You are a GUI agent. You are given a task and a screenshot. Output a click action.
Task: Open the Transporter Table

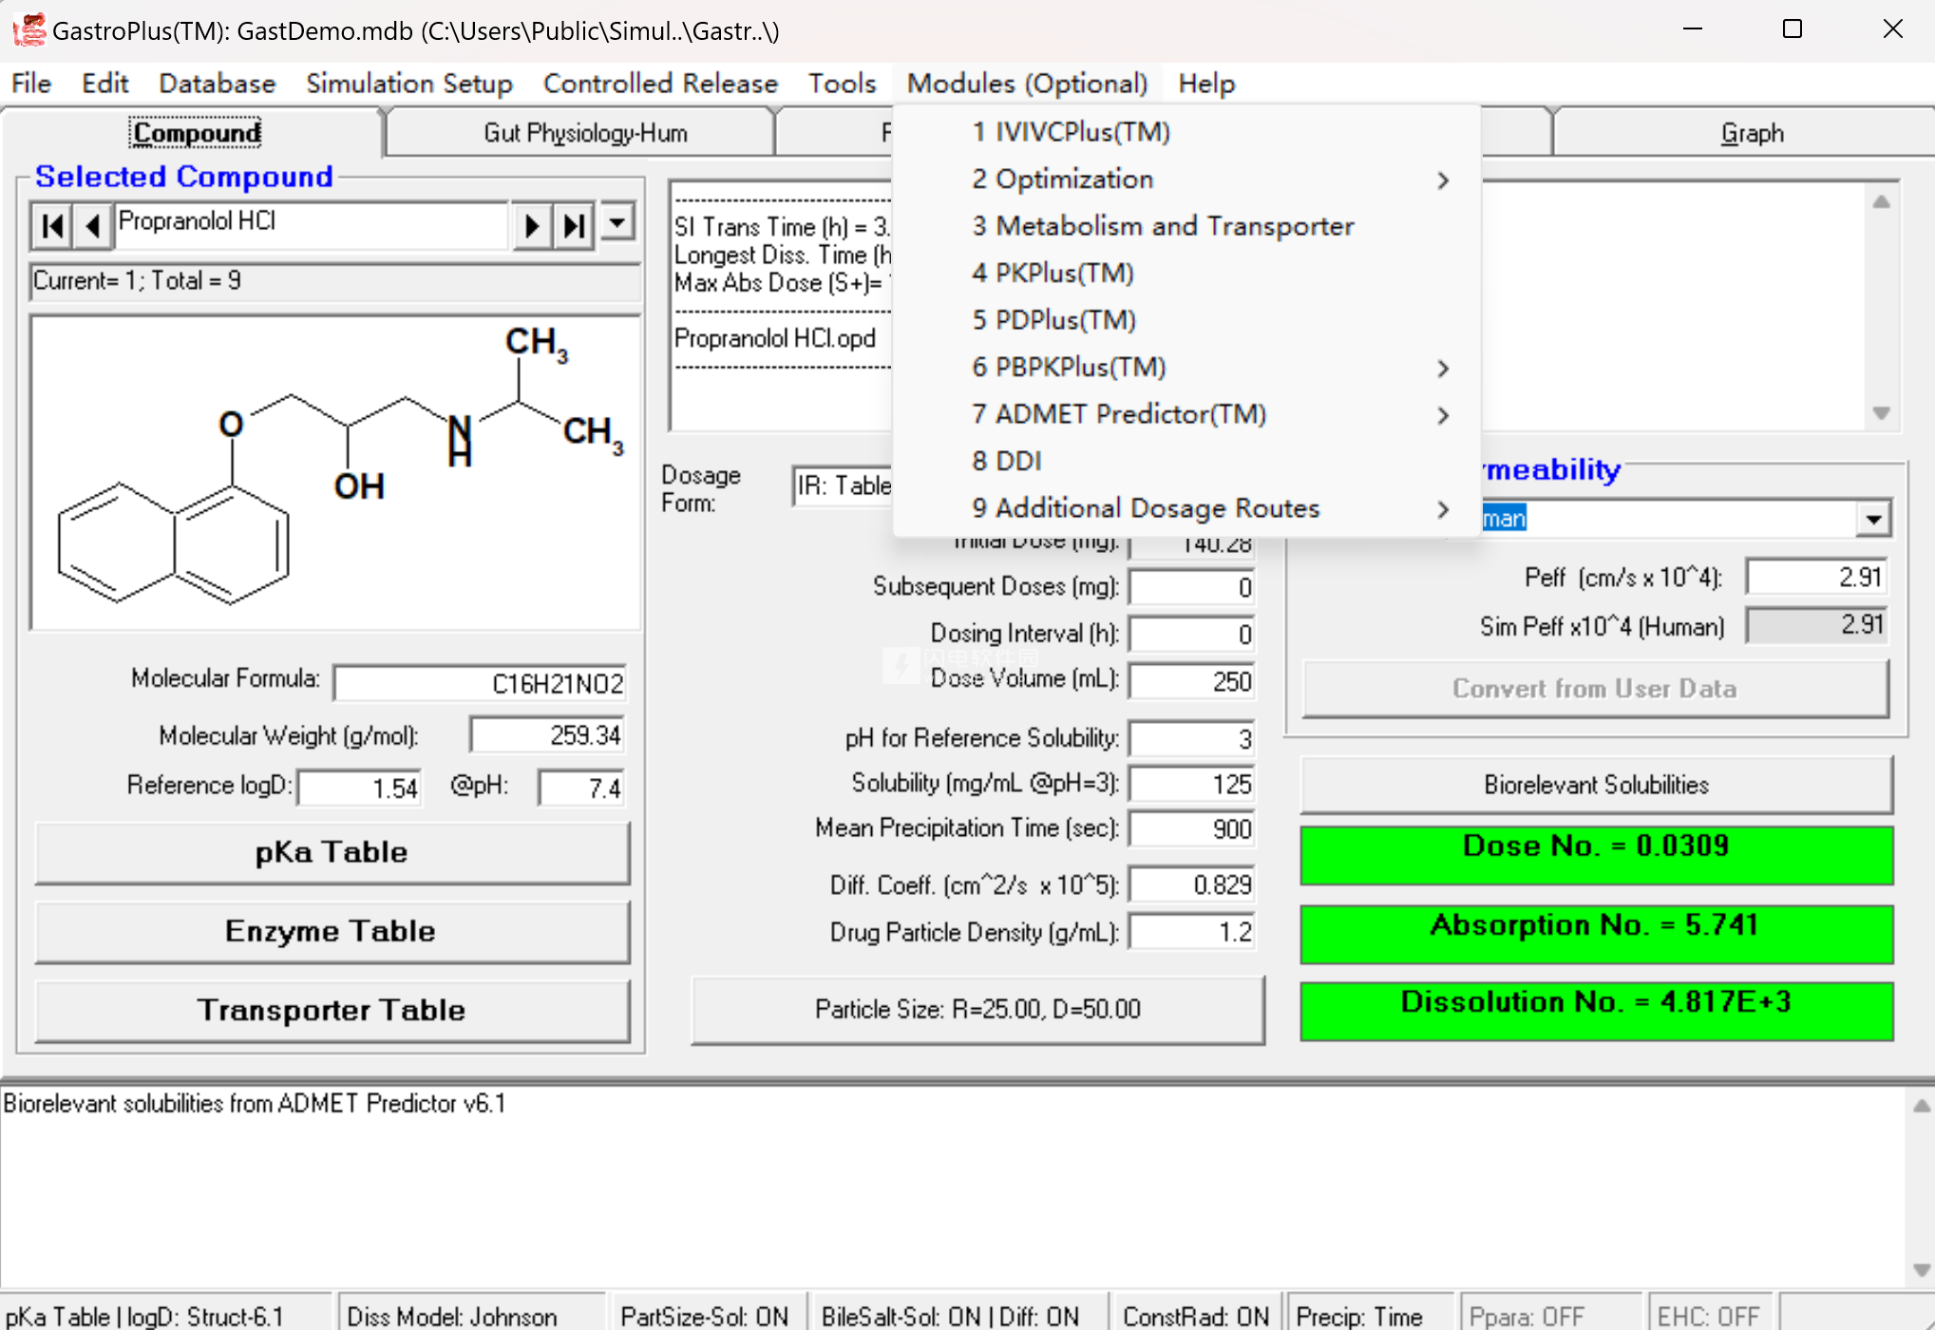click(332, 1010)
